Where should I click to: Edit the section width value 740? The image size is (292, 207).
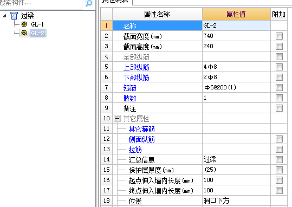pyautogui.click(x=236, y=36)
